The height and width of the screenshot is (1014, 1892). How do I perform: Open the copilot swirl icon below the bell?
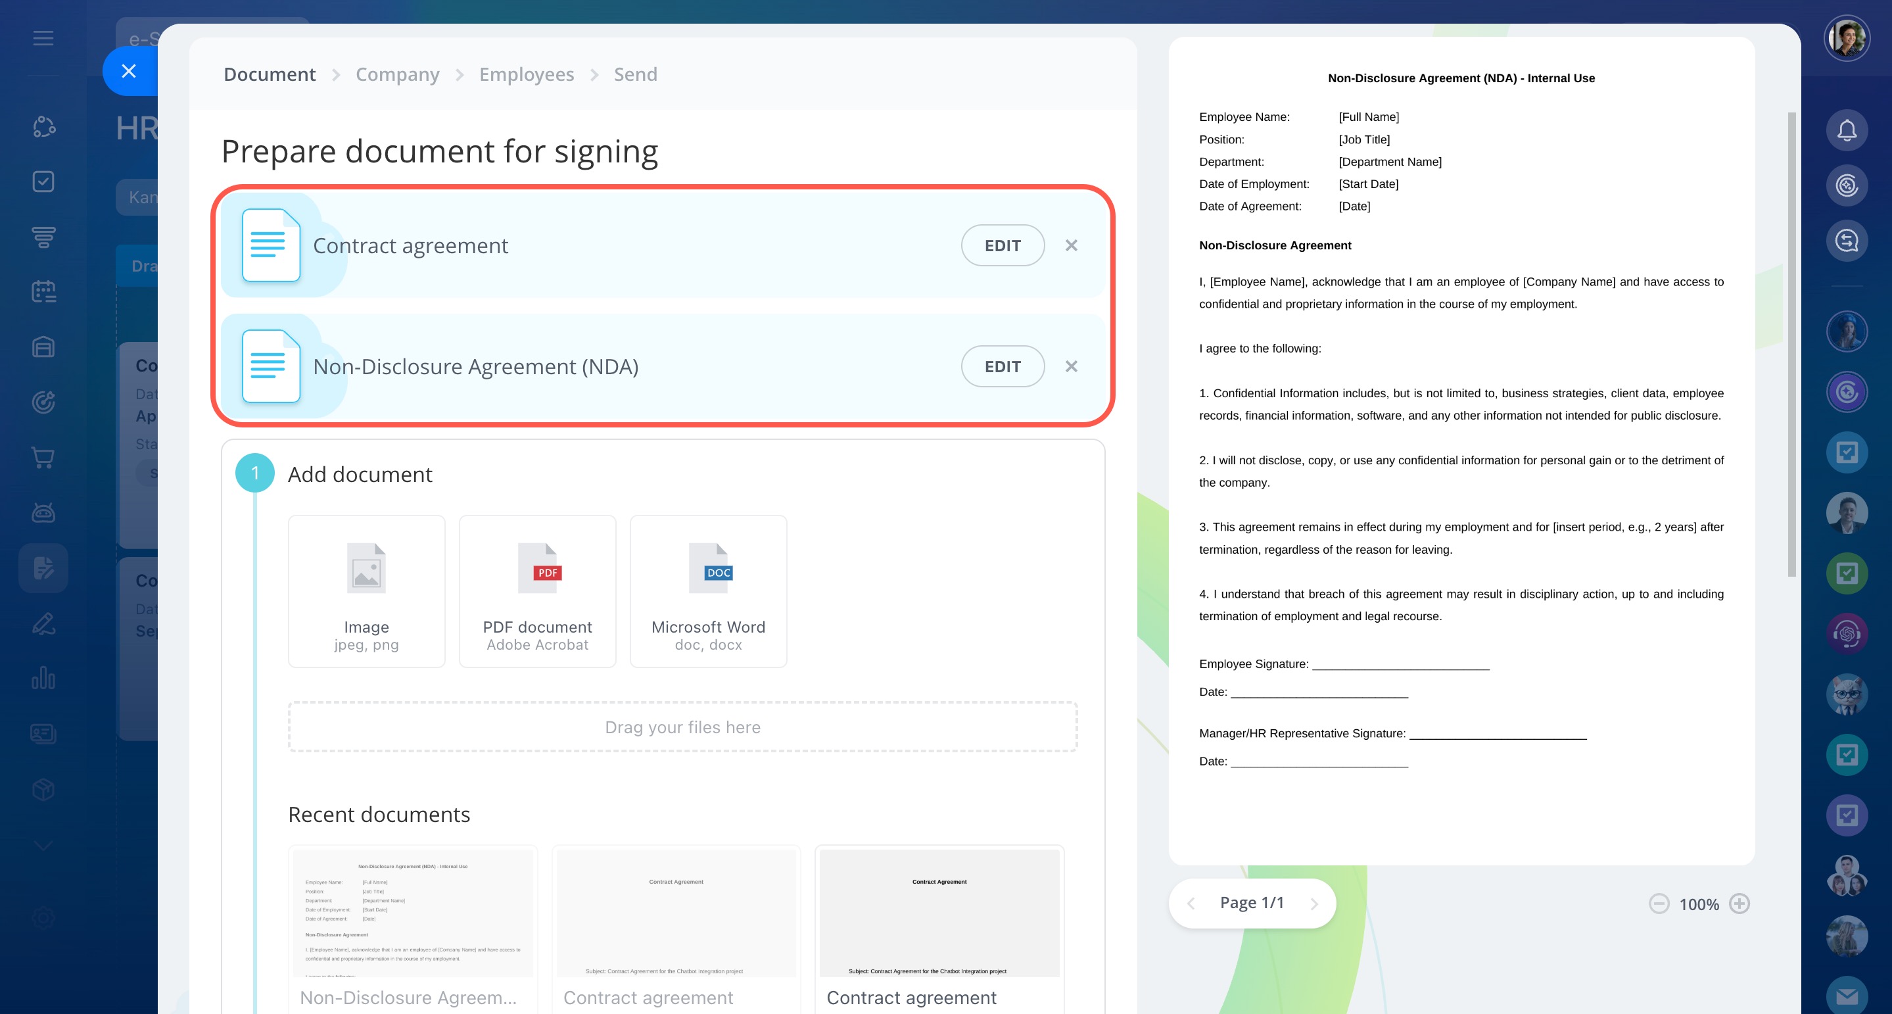[1847, 186]
